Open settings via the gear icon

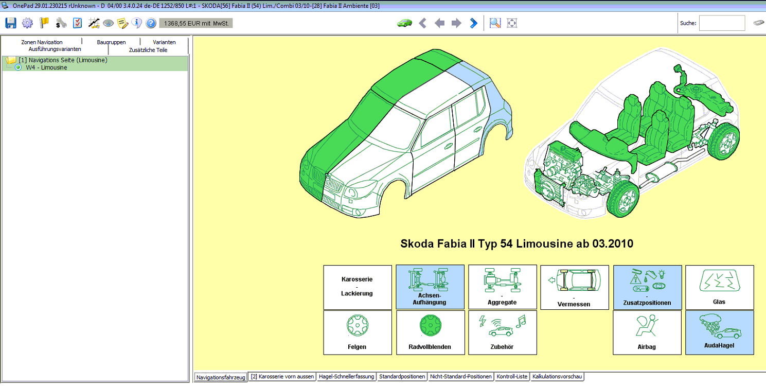click(27, 23)
